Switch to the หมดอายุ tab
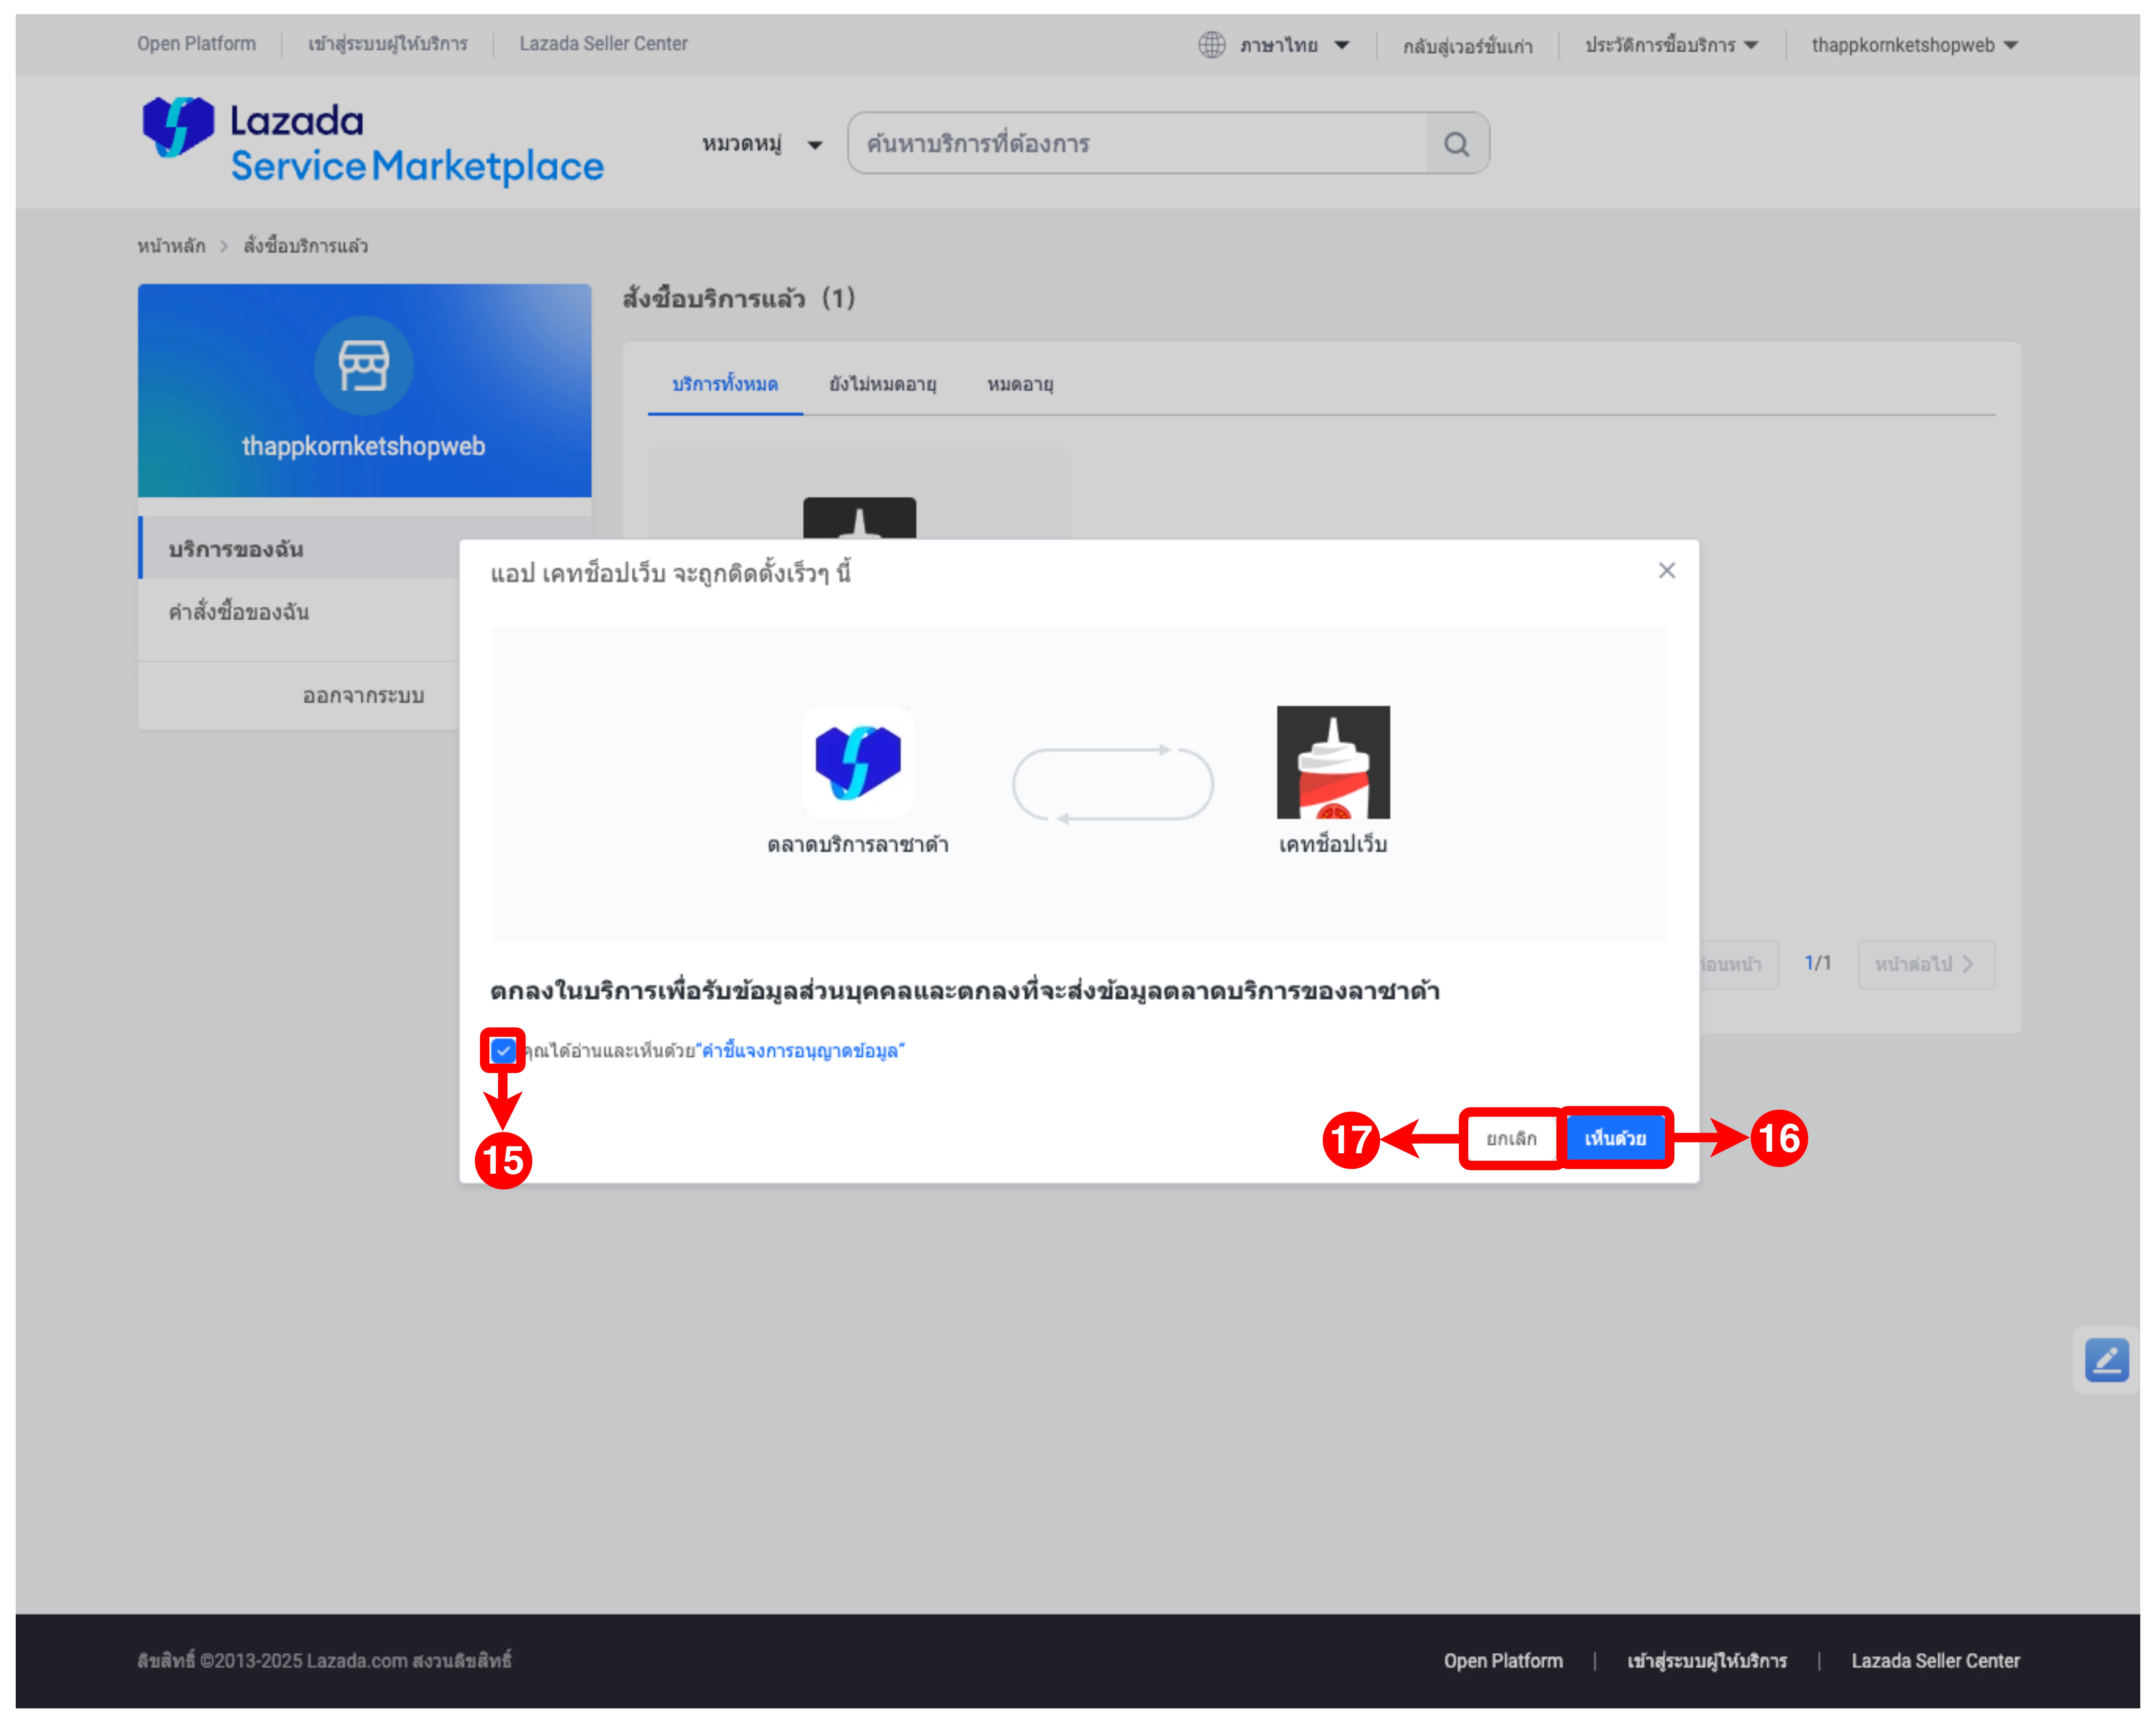This screenshot has width=2156, height=1726. click(x=1020, y=384)
